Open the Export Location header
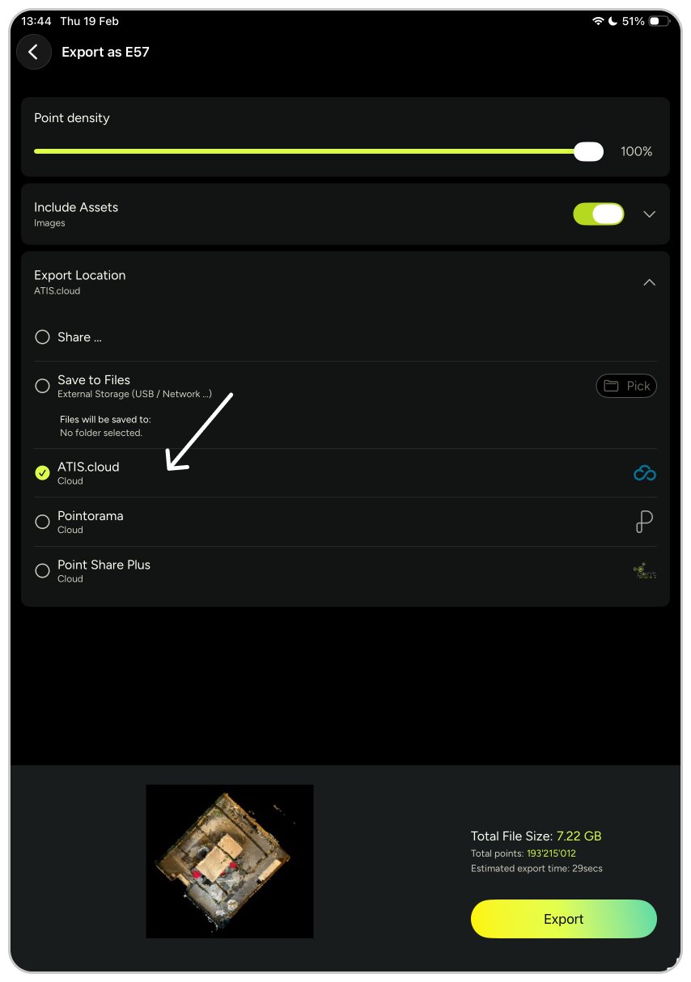691x982 pixels. point(345,282)
